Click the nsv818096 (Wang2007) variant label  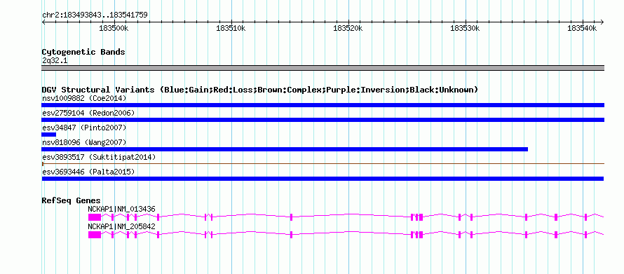[84, 142]
